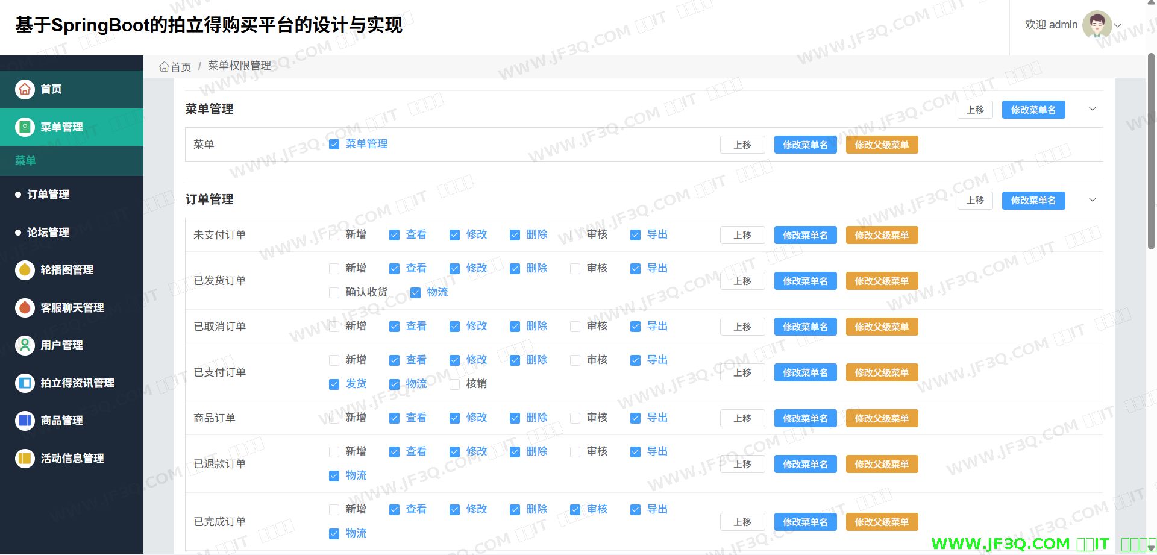This screenshot has height=555, width=1157.
Task: Click the 客服聊天管理 sidebar icon
Action: coord(25,308)
